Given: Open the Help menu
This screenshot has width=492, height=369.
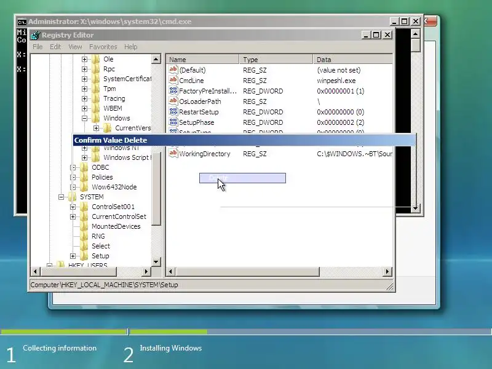Looking at the screenshot, I should click(x=130, y=47).
